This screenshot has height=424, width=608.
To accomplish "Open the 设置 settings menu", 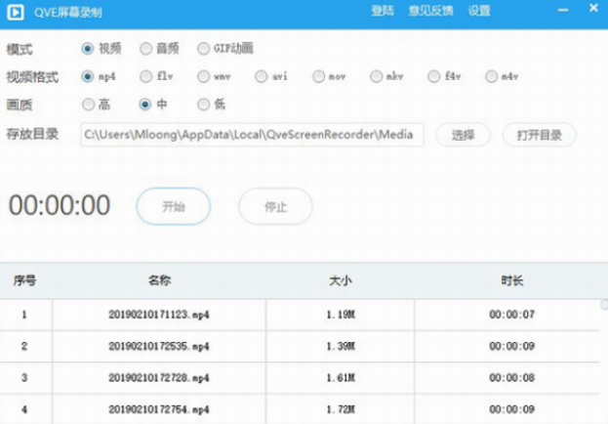I will click(479, 12).
